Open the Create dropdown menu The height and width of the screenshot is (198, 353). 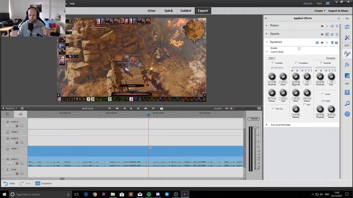pyautogui.click(x=320, y=11)
